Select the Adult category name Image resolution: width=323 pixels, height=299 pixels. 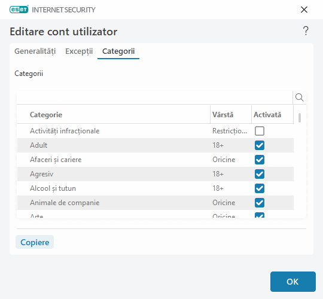pos(38,145)
